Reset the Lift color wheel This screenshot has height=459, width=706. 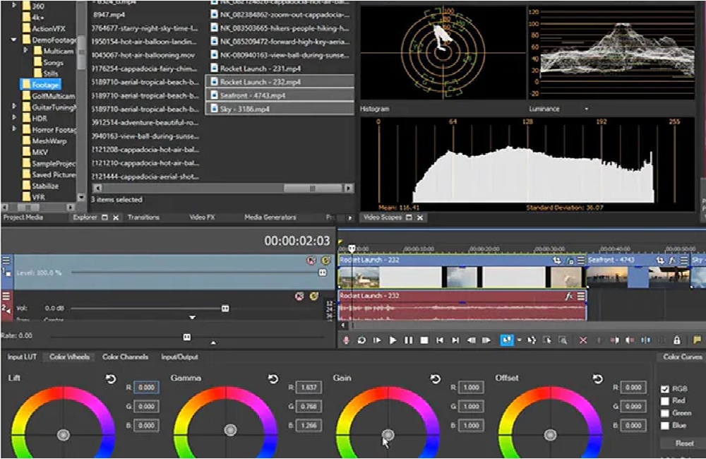coord(111,379)
